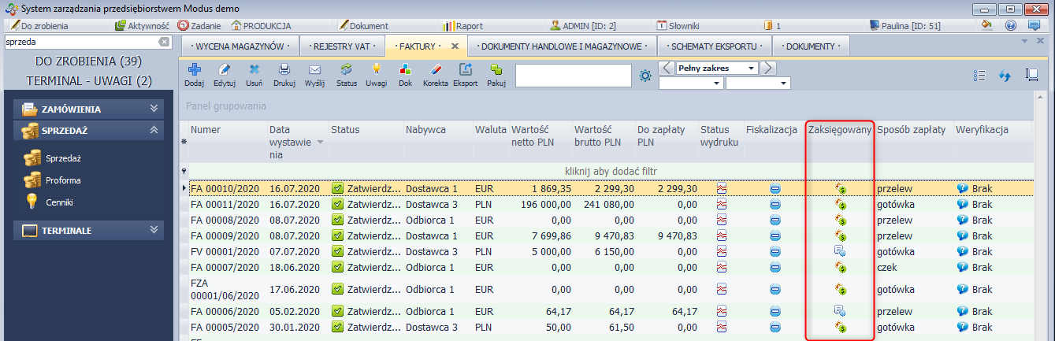
Task: Click the filter row 'kliknij aby dodać filtr'
Action: [x=611, y=172]
